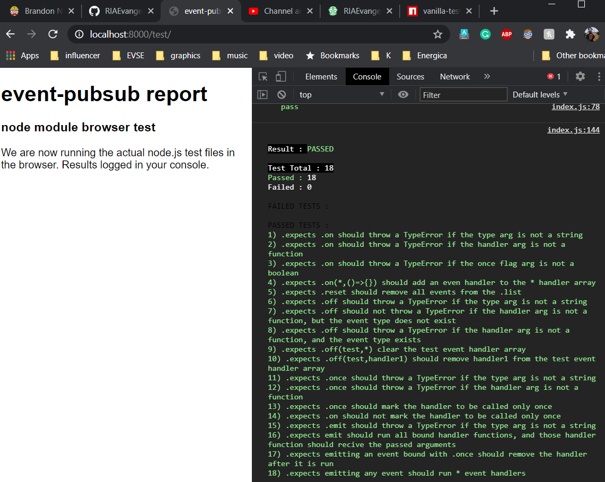Open the DevTools Sources panel
The height and width of the screenshot is (482, 605).
(410, 77)
